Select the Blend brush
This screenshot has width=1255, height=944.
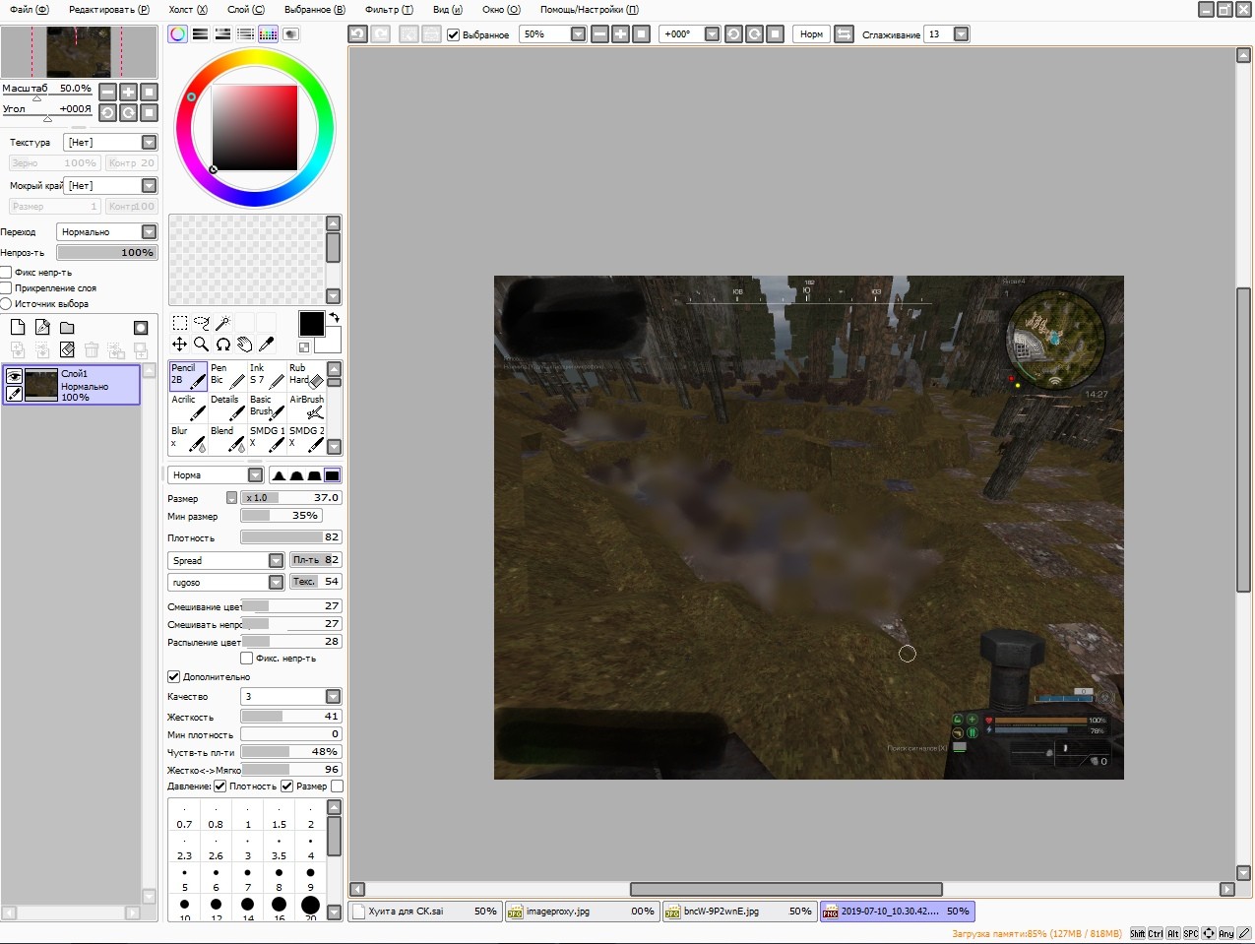(x=227, y=440)
